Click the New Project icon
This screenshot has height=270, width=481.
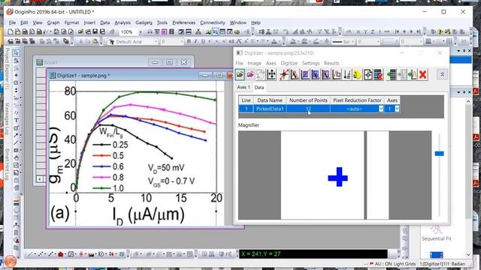tap(10, 31)
